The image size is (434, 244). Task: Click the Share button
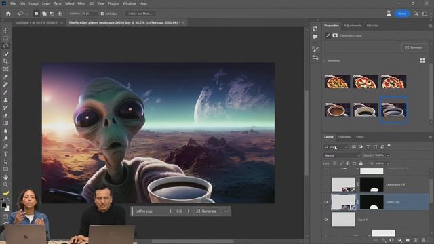(x=402, y=14)
